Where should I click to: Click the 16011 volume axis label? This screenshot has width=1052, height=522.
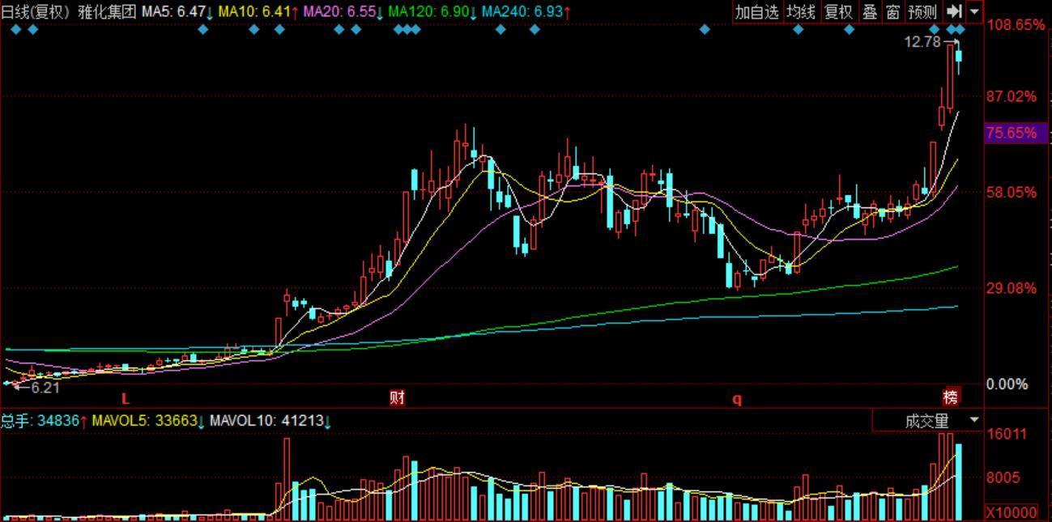click(1007, 434)
